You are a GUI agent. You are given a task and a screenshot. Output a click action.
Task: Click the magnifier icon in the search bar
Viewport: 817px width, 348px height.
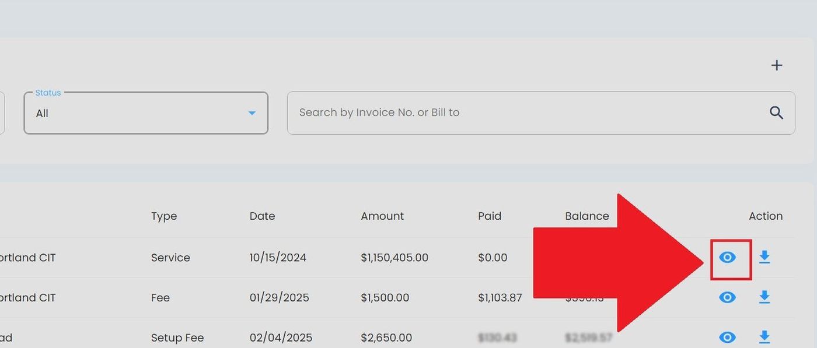[776, 113]
